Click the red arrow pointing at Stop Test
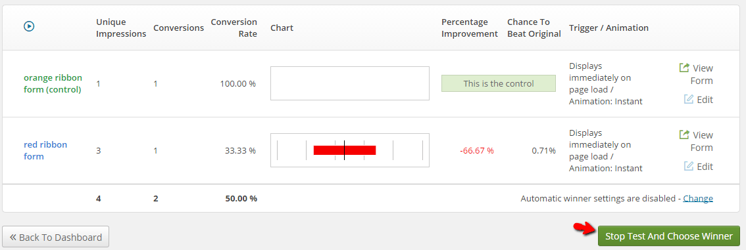 pyautogui.click(x=585, y=228)
